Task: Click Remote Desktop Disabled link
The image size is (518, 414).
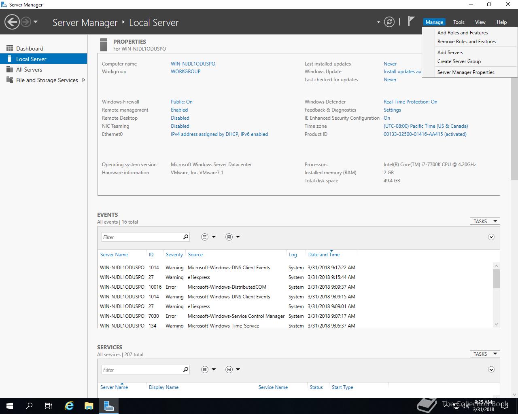Action: tap(180, 118)
